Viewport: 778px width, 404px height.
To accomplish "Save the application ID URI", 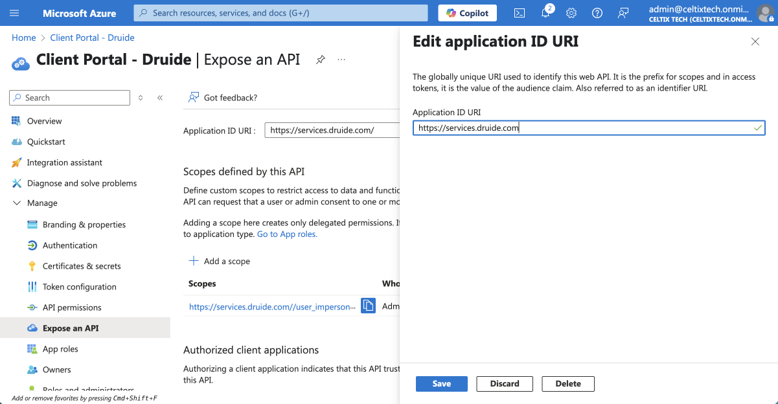I will point(441,384).
